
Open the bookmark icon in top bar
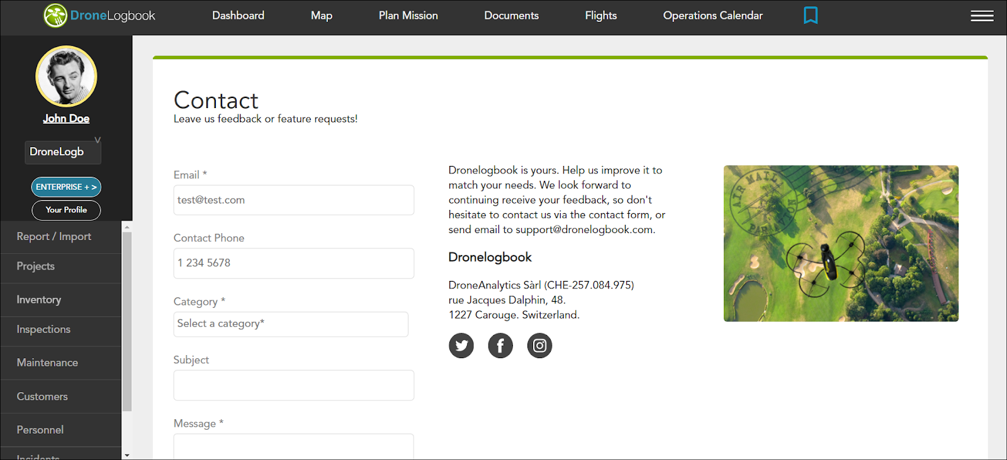(x=811, y=15)
